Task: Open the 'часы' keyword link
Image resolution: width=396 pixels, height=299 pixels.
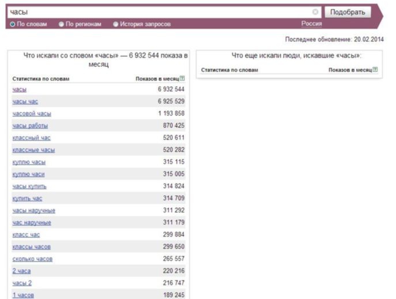Action: pos(19,89)
